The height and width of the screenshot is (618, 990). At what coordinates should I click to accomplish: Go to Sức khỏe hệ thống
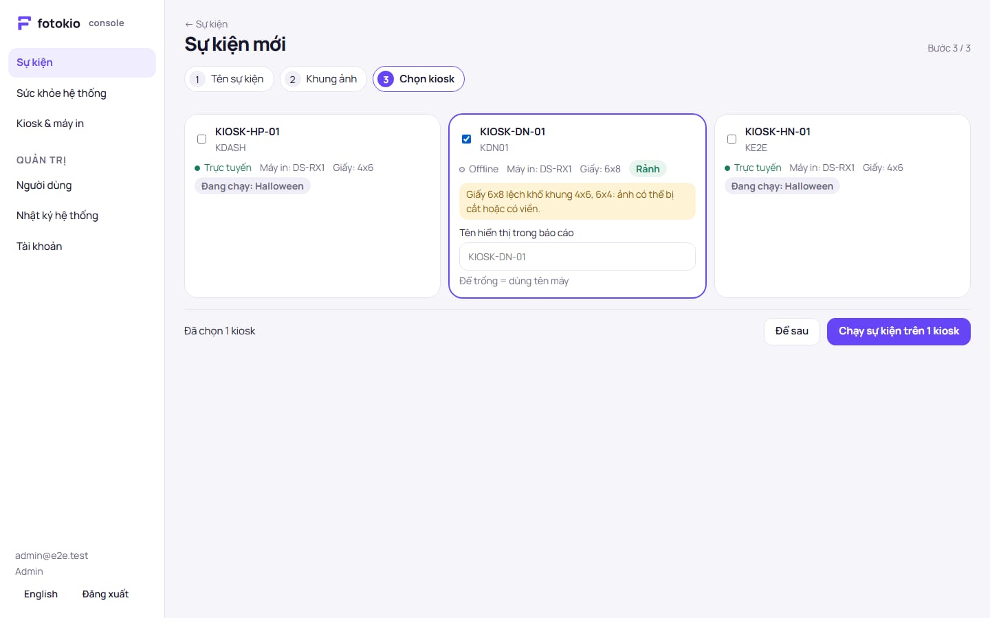(x=82, y=93)
